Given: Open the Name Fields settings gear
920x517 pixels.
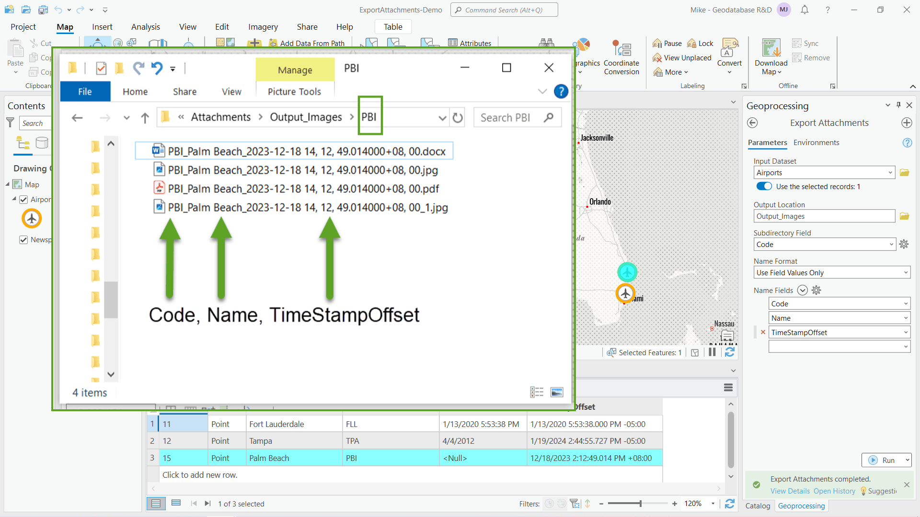Looking at the screenshot, I should pyautogui.click(x=816, y=290).
